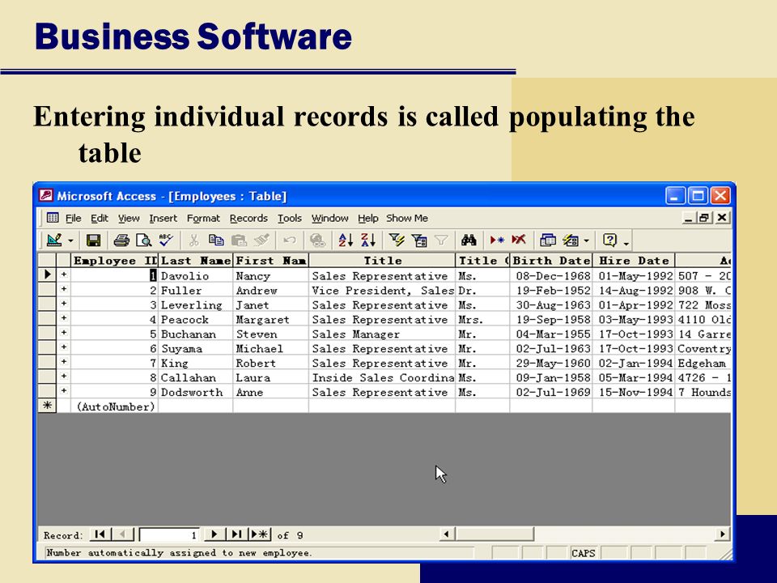This screenshot has height=583, width=777.
Task: Click the cell "Vice President, Sales"
Action: (x=382, y=291)
